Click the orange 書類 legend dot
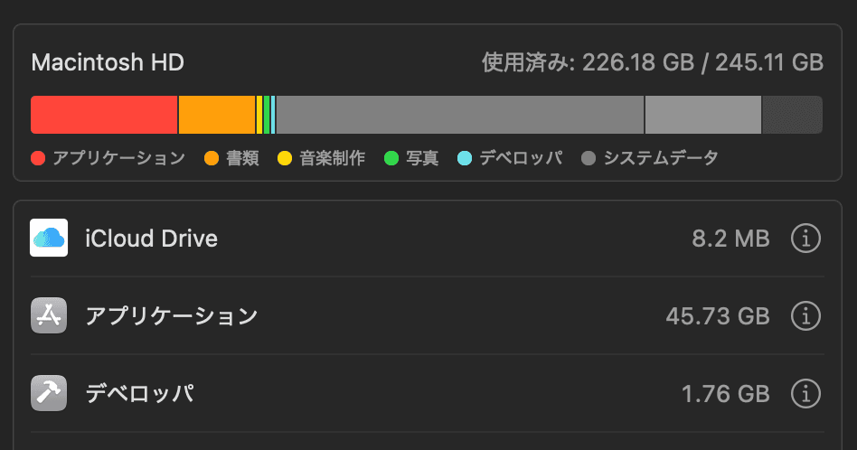This screenshot has width=857, height=450. pyautogui.click(x=212, y=159)
